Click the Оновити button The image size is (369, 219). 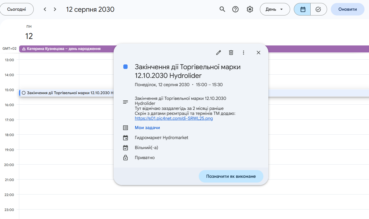pos(347,9)
